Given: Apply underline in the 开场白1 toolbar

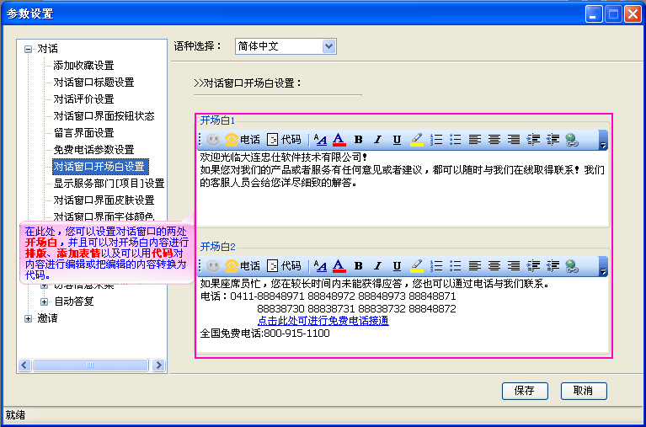Looking at the screenshot, I should [397, 139].
